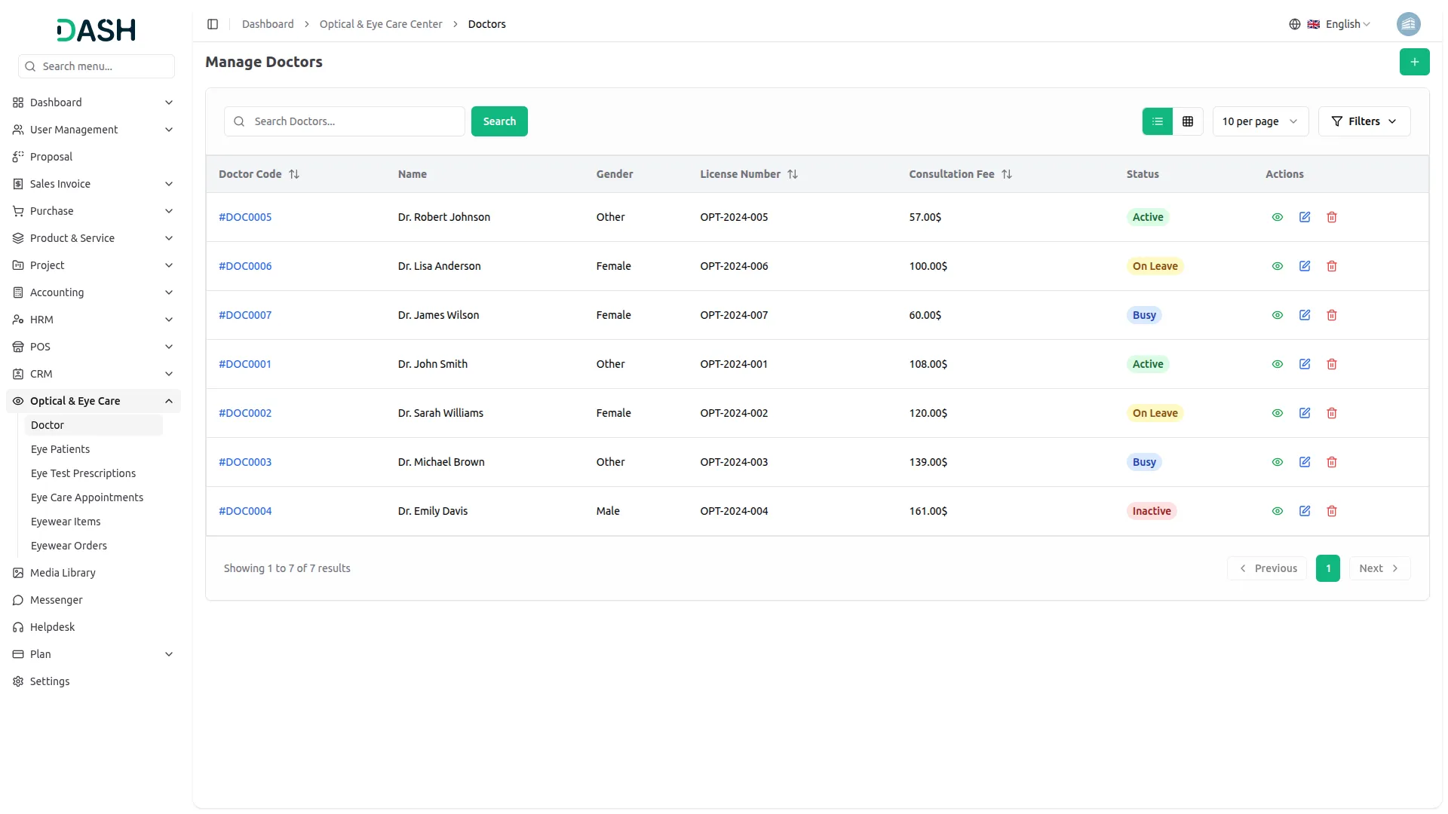
Task: Edit Dr. Michael Brown's record
Action: tap(1305, 462)
